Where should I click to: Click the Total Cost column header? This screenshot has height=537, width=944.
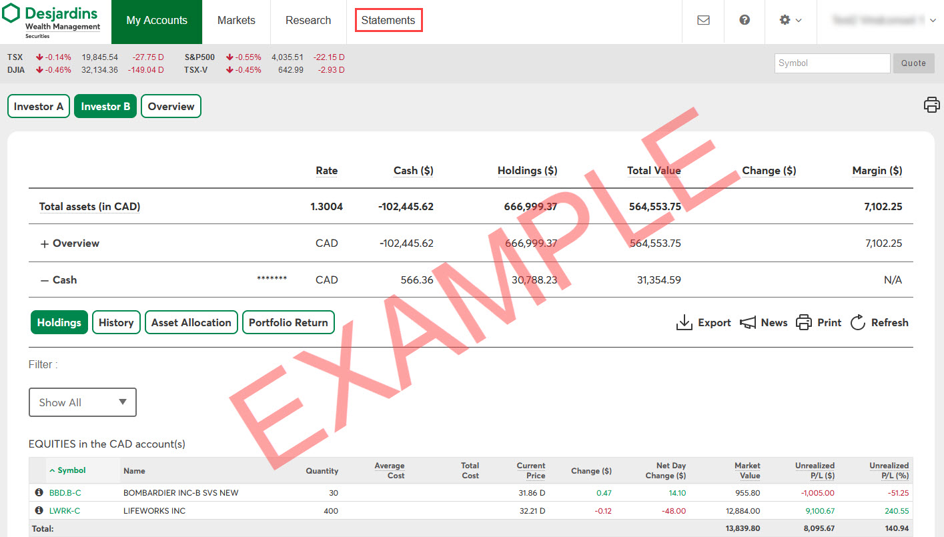470,470
